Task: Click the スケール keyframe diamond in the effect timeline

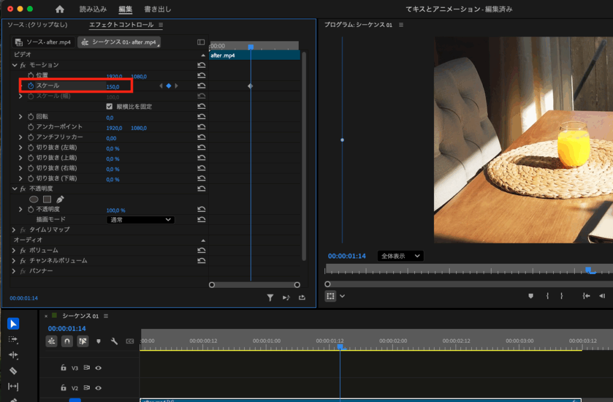Action: coord(250,86)
